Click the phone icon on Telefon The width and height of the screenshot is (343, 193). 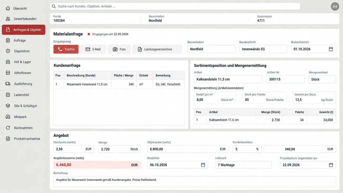click(60, 49)
